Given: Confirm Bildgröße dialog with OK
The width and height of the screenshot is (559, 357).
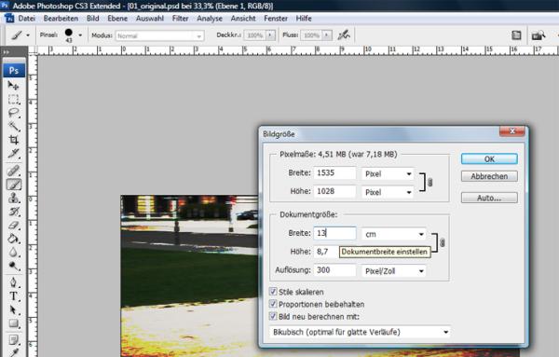Looking at the screenshot, I should pos(489,159).
